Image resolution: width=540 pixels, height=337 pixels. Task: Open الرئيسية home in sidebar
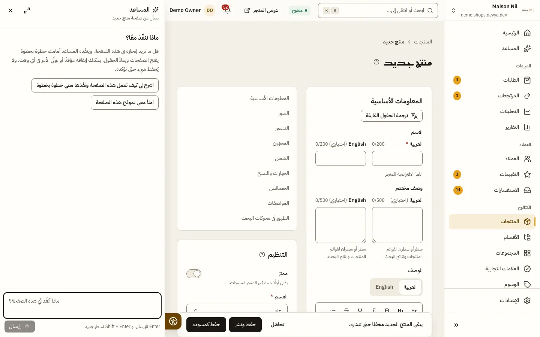(492, 33)
